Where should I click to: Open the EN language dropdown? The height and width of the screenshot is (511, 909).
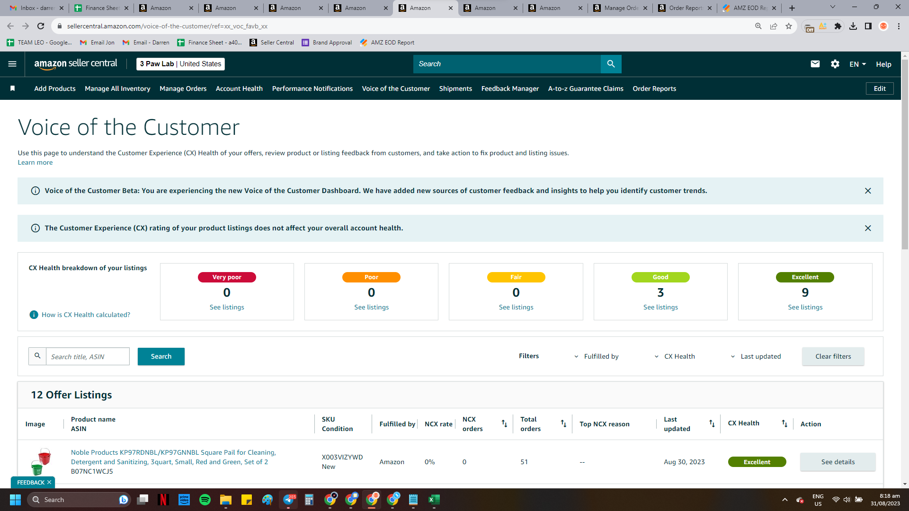point(857,64)
